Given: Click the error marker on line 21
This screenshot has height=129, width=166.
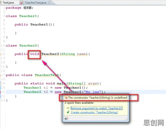Looking at the screenshot, I should click(x=0, y=92).
